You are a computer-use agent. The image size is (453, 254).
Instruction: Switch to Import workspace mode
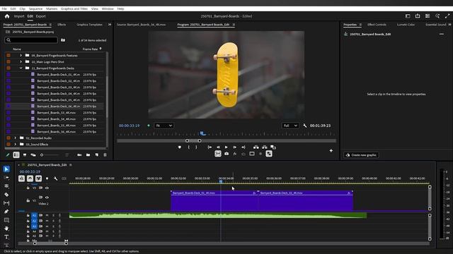[19, 16]
